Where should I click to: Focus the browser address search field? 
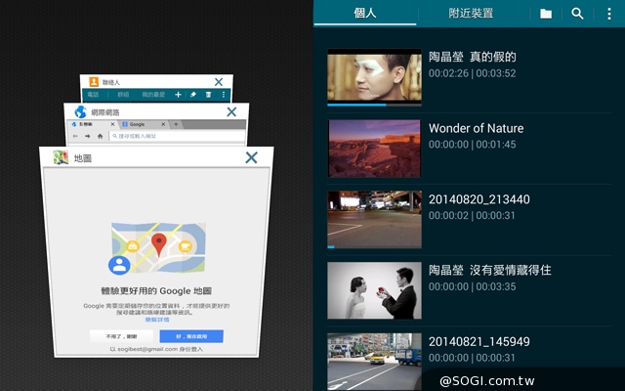tap(178, 136)
